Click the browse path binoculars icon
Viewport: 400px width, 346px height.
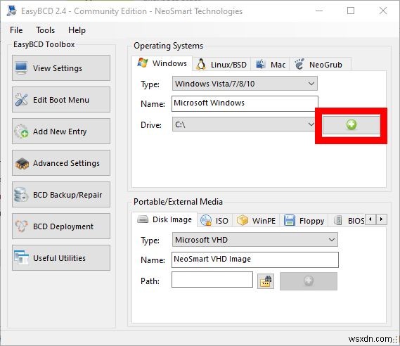pyautogui.click(x=266, y=281)
